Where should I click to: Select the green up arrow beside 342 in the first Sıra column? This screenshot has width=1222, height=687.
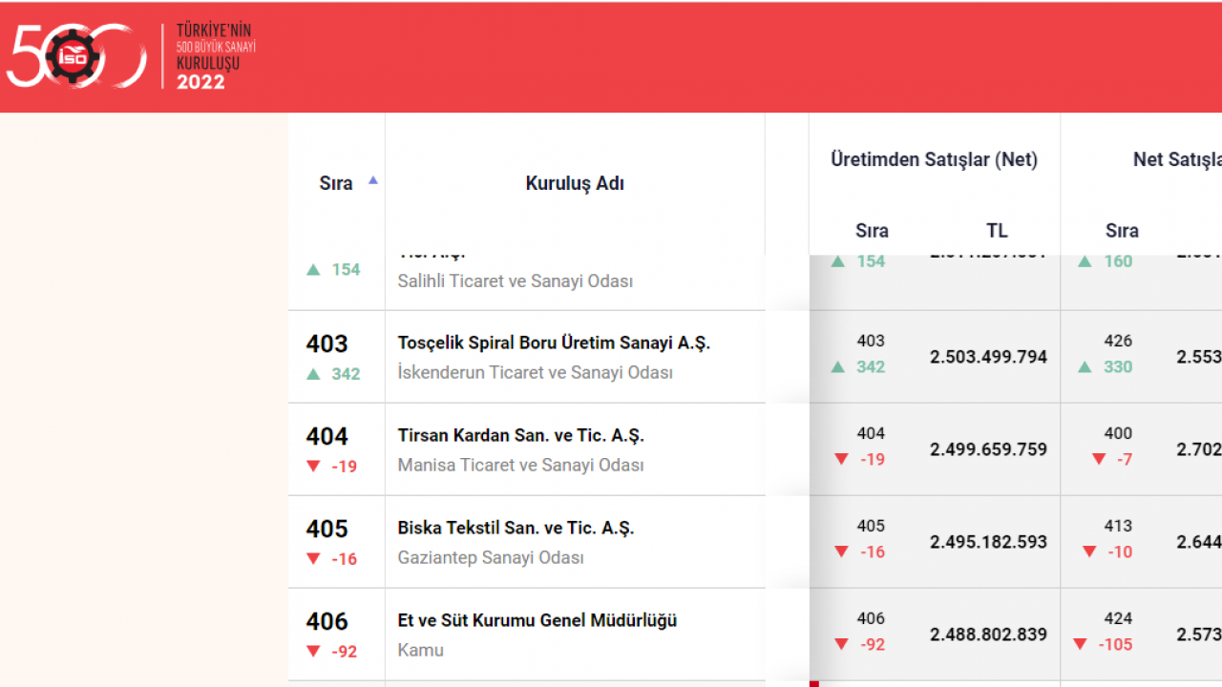tap(313, 374)
